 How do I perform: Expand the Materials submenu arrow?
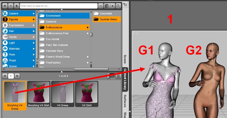tap(34, 49)
